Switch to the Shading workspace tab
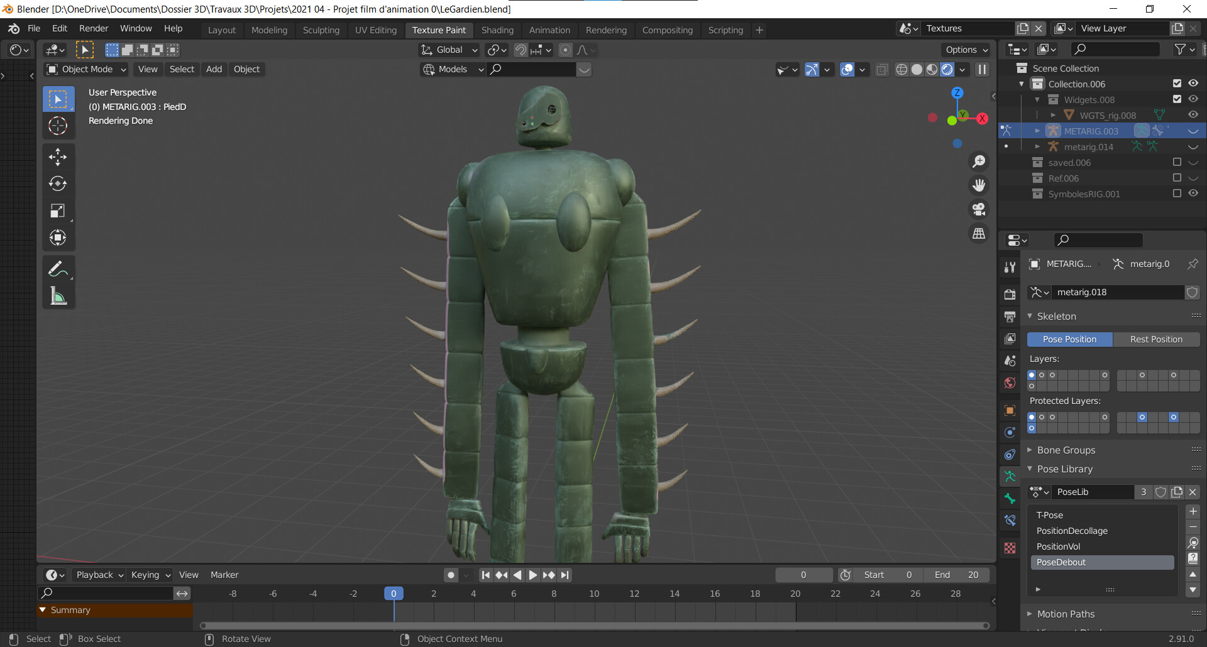 [498, 30]
